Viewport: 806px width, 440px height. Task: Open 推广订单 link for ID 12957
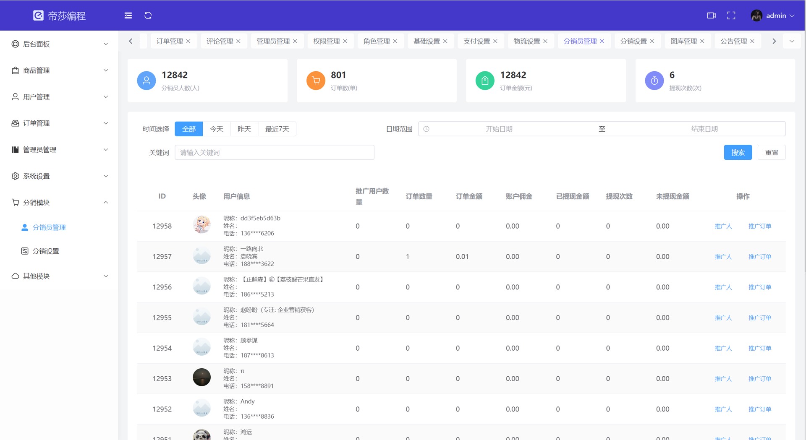click(759, 257)
